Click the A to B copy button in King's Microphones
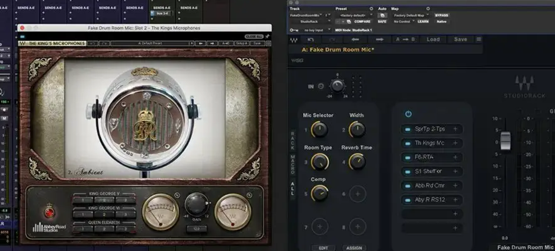The image size is (555, 251). point(226,44)
